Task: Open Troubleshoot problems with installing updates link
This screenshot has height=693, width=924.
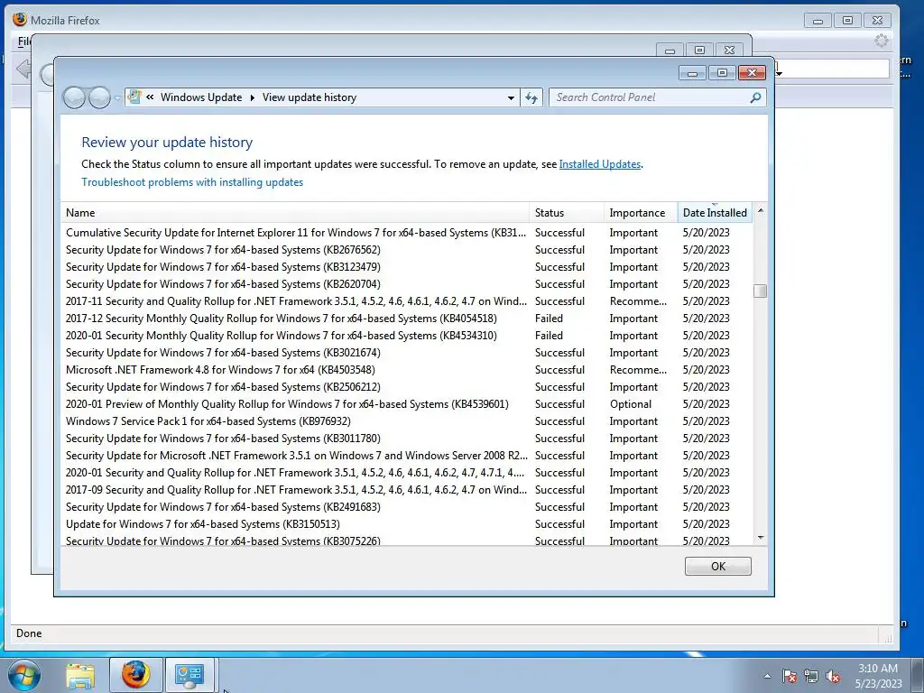Action: 192,182
